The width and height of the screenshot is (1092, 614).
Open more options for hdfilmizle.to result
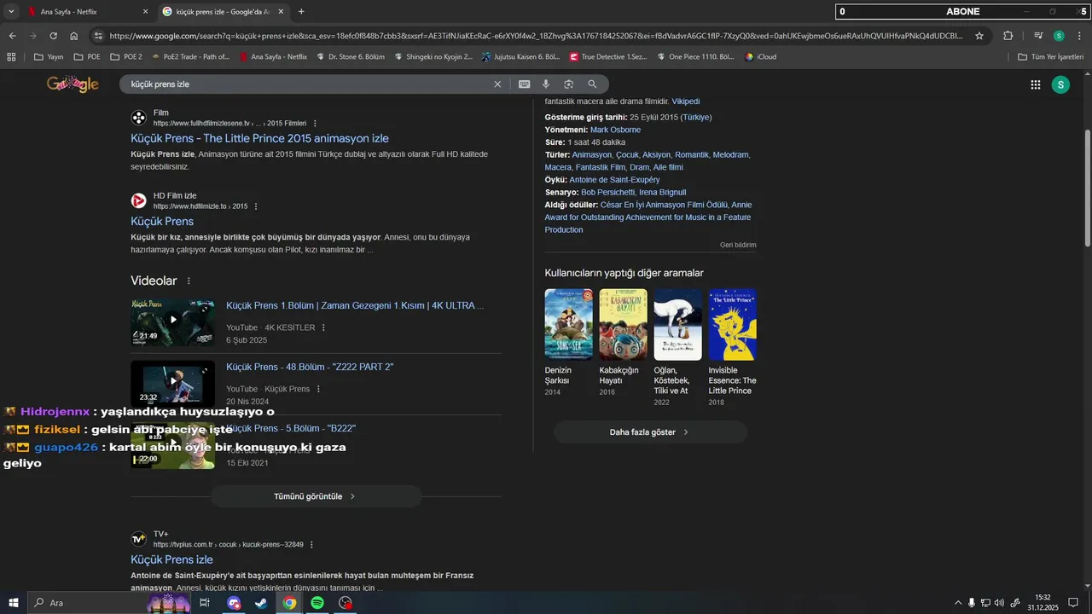(x=256, y=206)
